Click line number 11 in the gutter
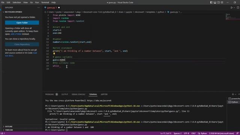The height and width of the screenshot is (135, 240). coord(48,42)
